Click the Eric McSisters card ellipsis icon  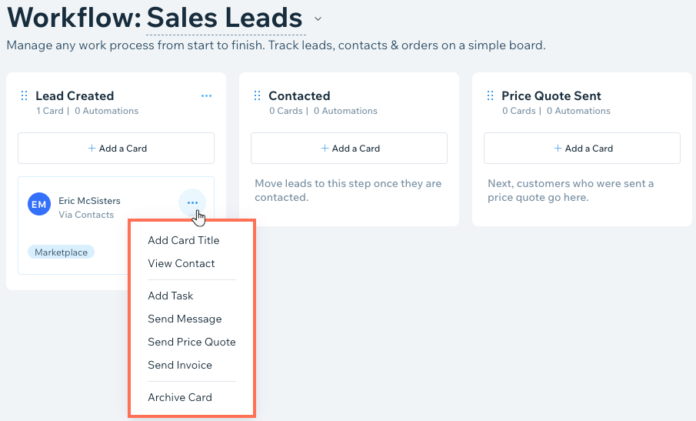click(192, 202)
